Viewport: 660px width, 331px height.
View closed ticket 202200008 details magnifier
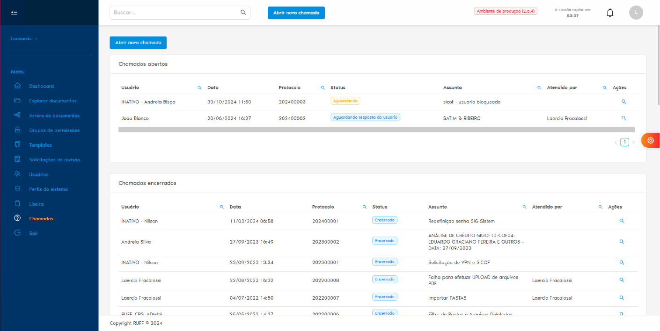coord(622,280)
